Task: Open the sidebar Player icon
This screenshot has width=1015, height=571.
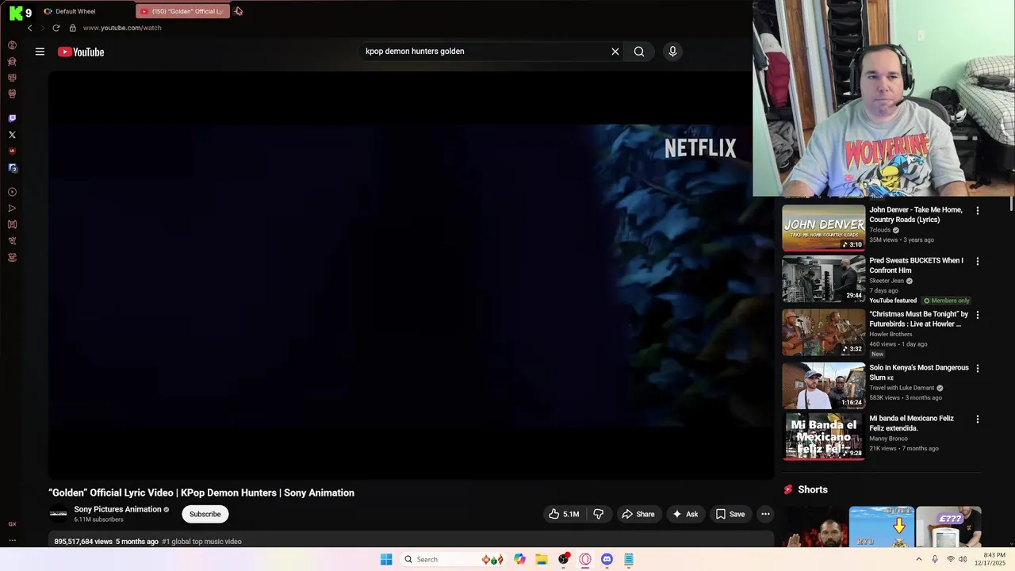Action: point(12,192)
